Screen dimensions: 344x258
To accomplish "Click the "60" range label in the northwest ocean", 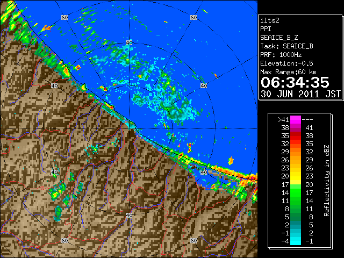I will point(64,17).
